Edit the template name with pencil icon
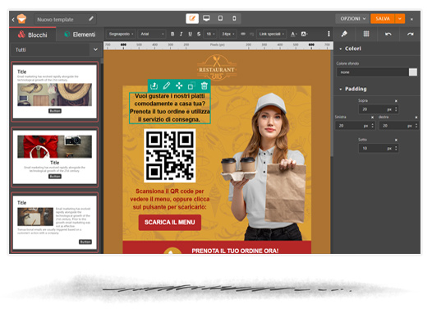 click(91, 19)
